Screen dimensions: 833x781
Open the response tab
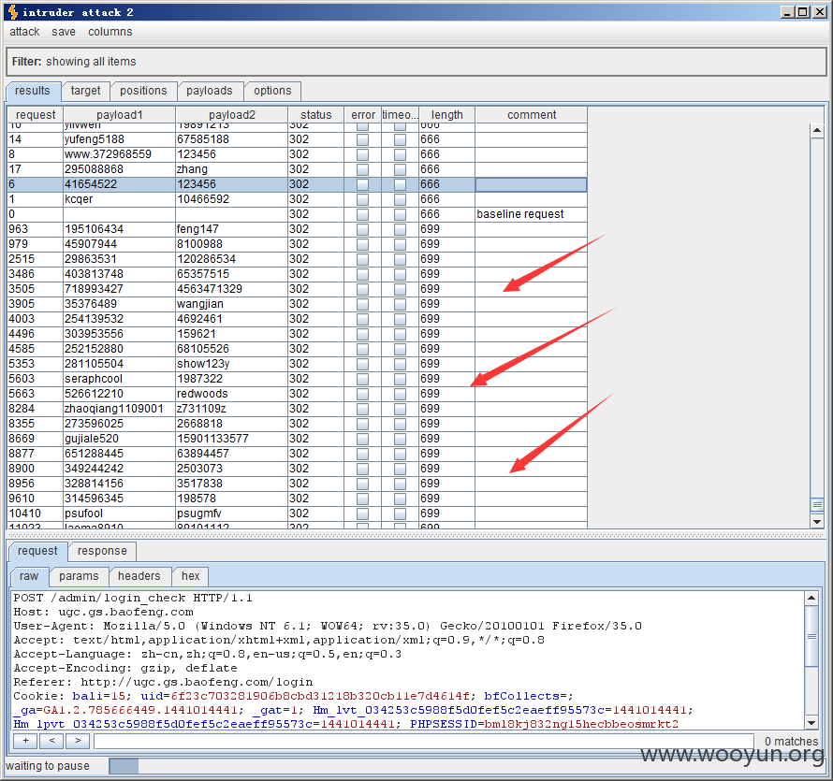(x=102, y=551)
